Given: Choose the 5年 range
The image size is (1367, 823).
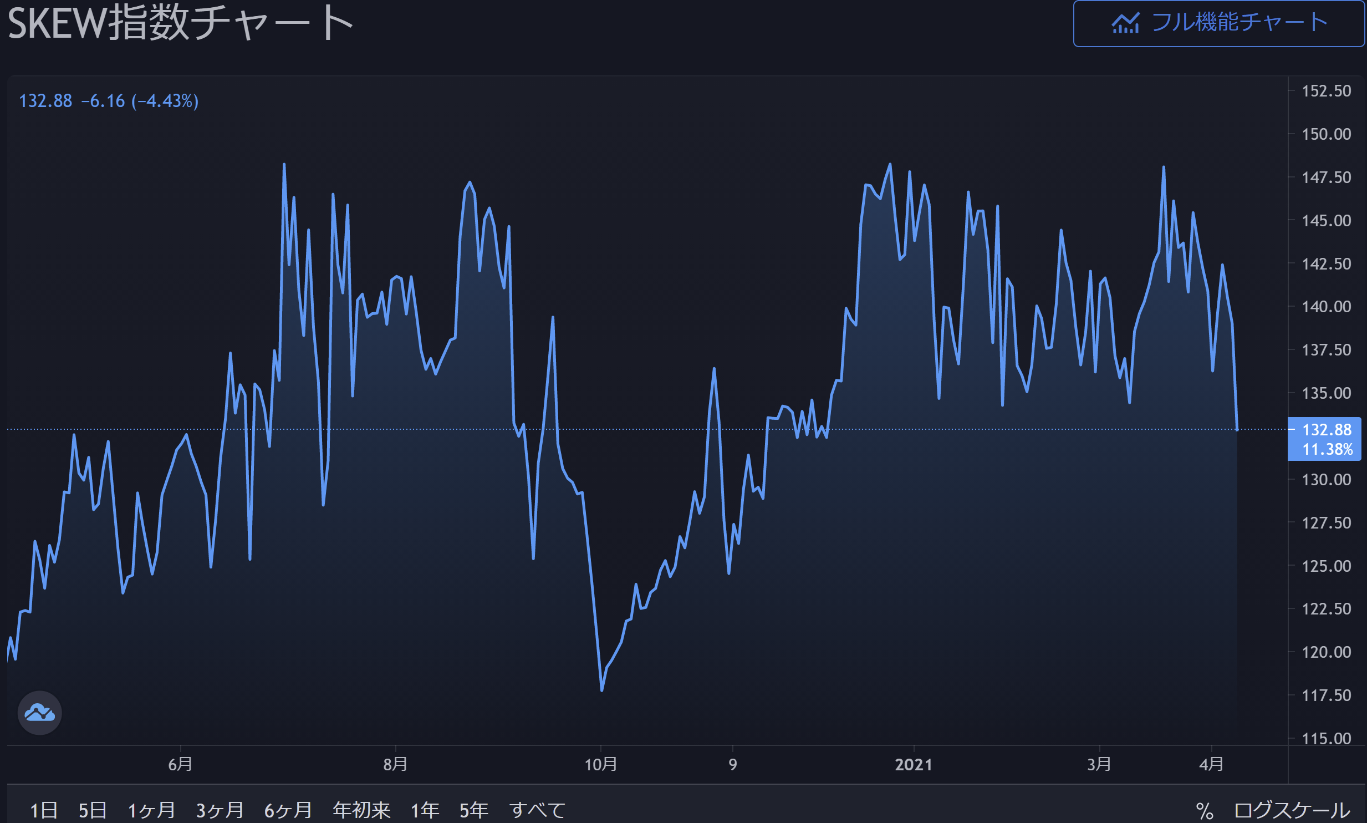Looking at the screenshot, I should (473, 811).
